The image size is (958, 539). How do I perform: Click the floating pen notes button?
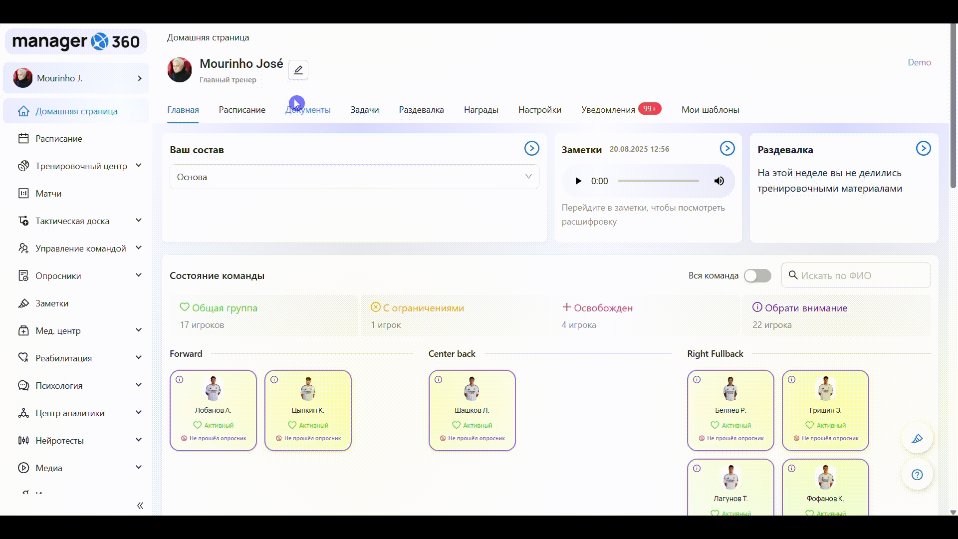click(x=917, y=439)
